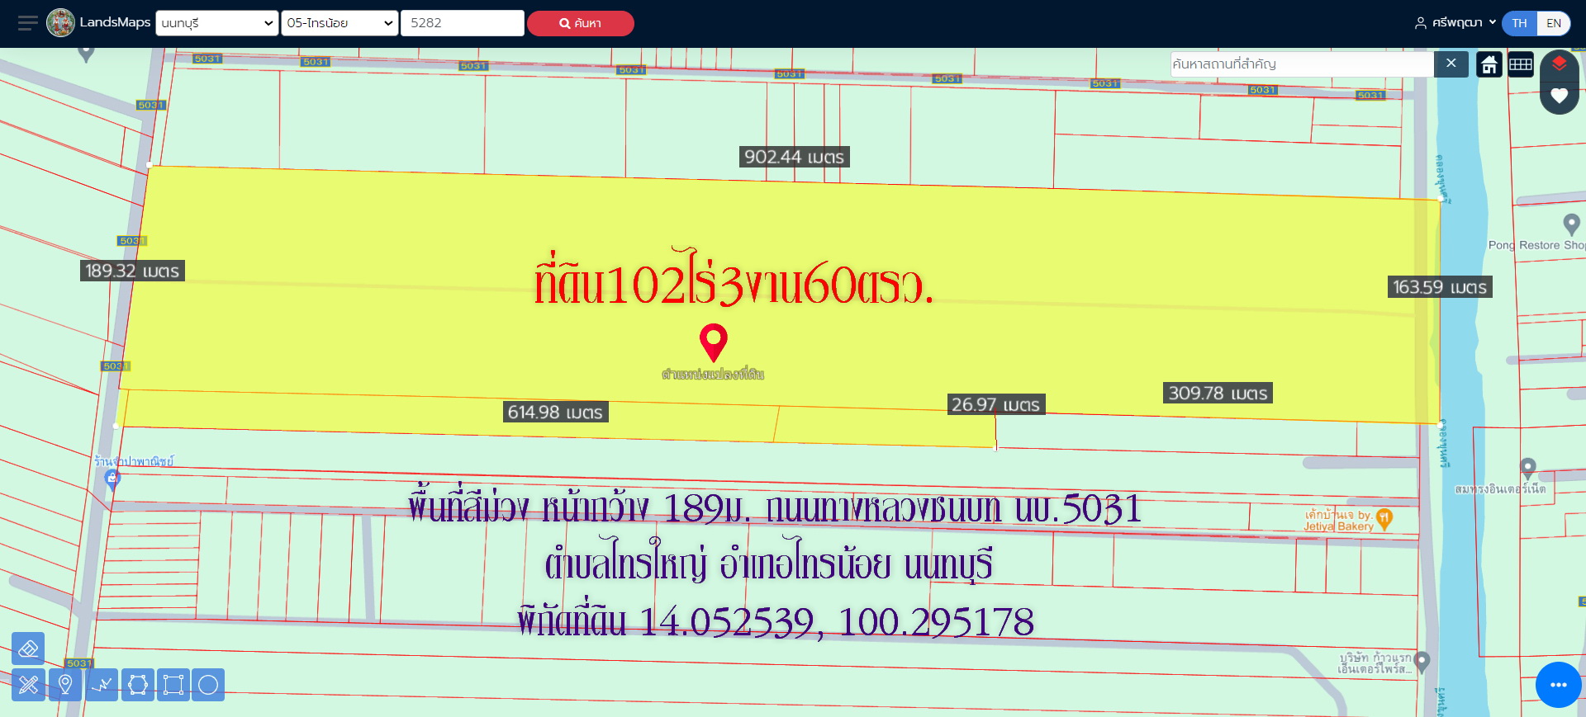The image size is (1586, 717).
Task: Open the hamburger menu
Action: 28,23
